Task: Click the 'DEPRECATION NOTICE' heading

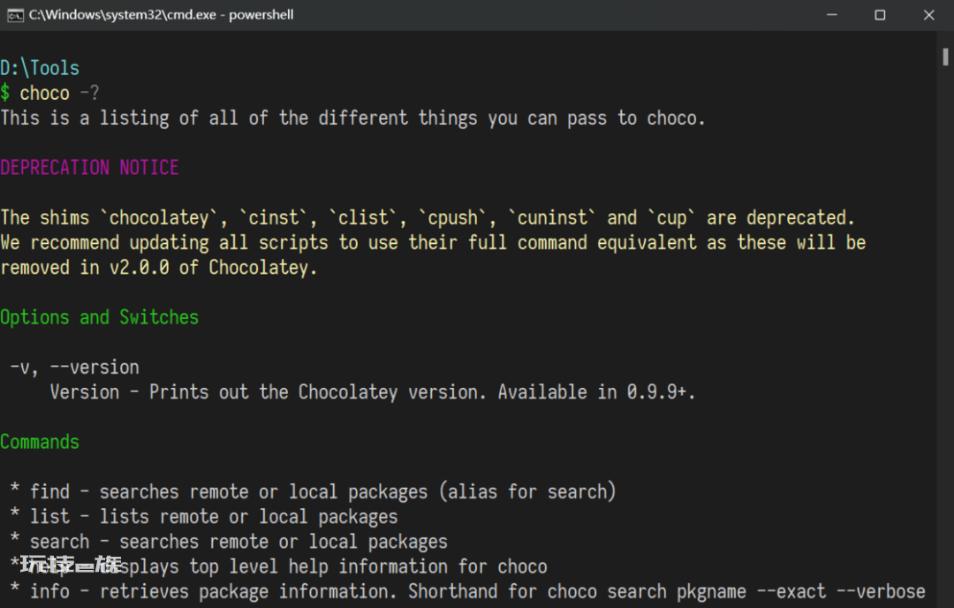Action: point(89,167)
